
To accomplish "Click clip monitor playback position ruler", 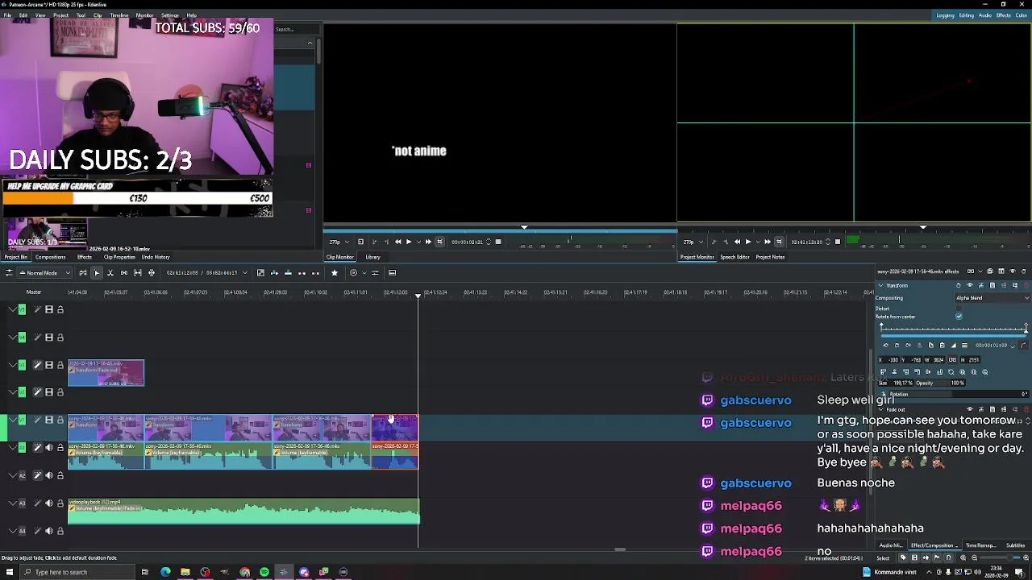I will 500,230.
